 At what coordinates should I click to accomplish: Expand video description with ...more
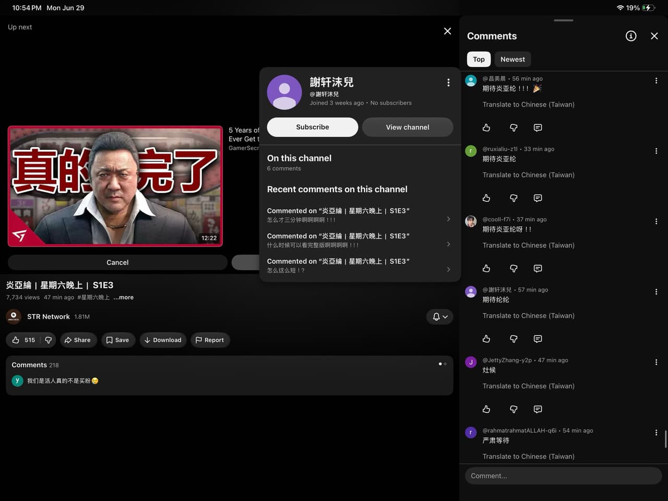point(123,297)
